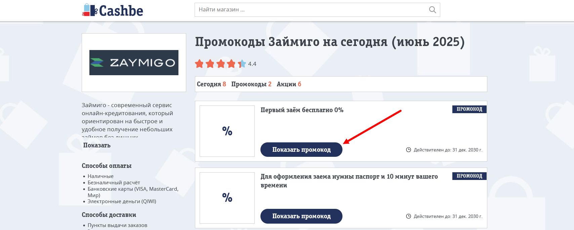Click the 'Наличные' payment item
574x230 pixels.
[x=100, y=176]
